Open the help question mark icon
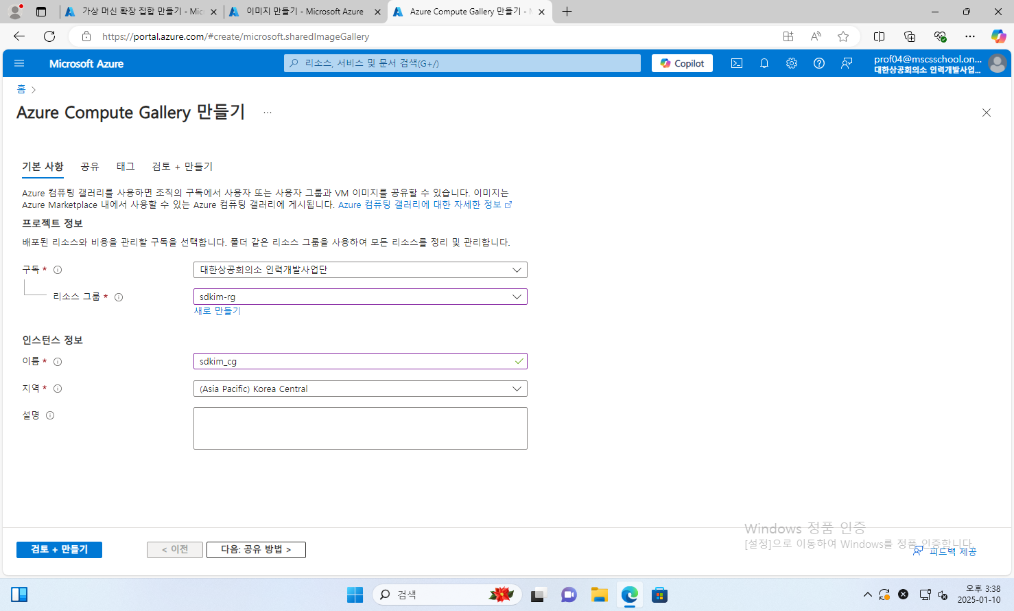The image size is (1014, 611). [819, 63]
